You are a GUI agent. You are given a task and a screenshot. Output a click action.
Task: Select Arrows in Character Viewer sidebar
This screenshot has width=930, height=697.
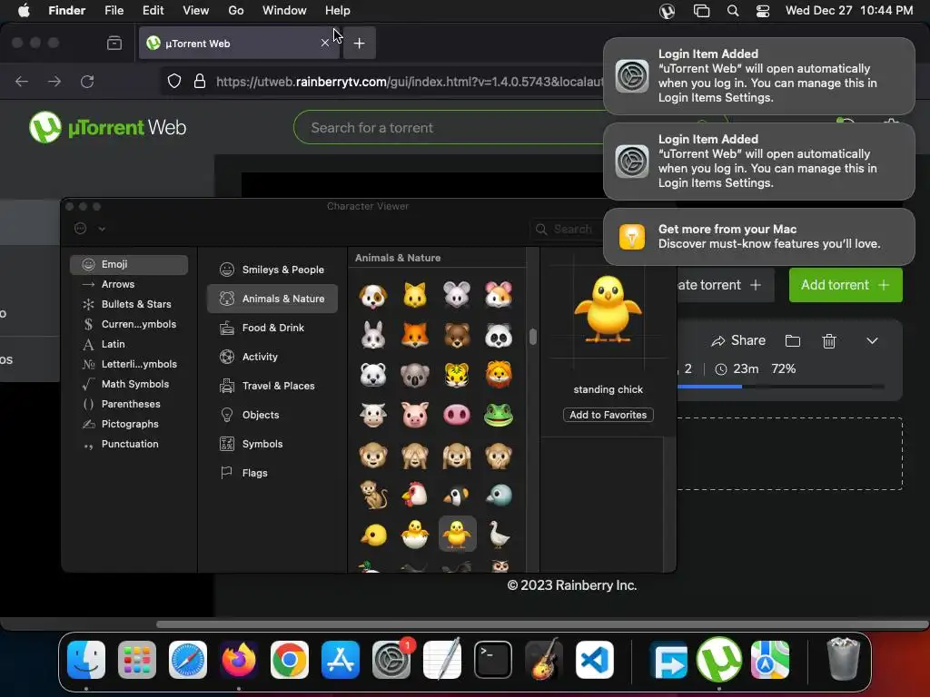click(x=129, y=284)
